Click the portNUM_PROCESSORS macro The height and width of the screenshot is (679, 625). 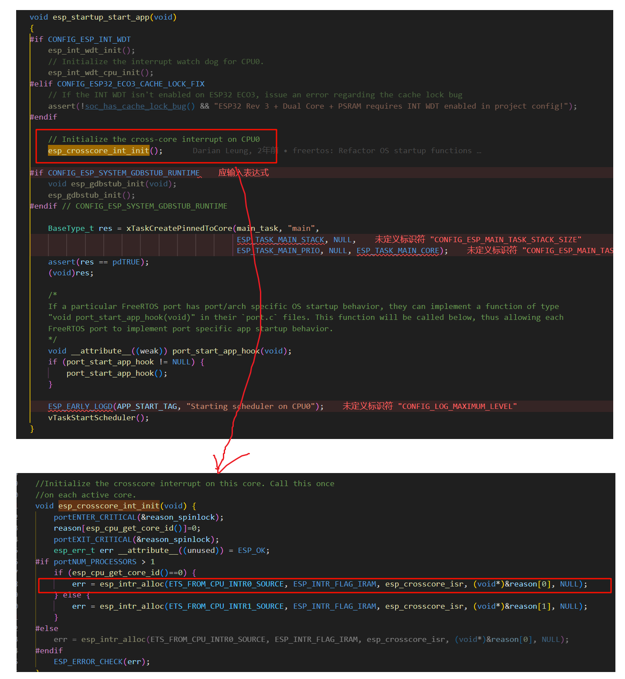(x=95, y=562)
